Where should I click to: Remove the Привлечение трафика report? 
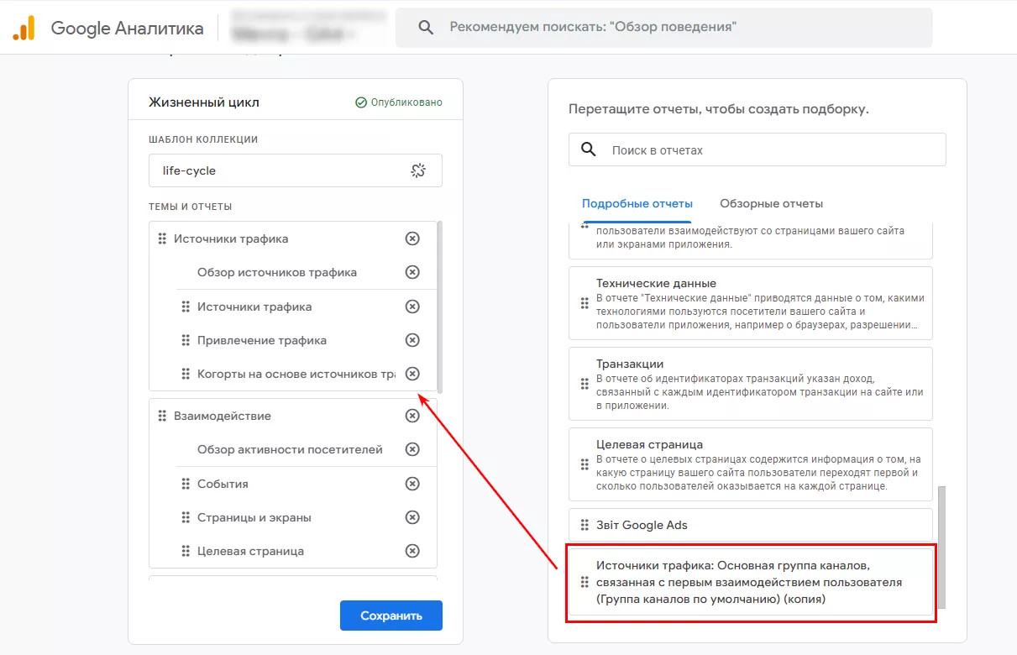(412, 340)
